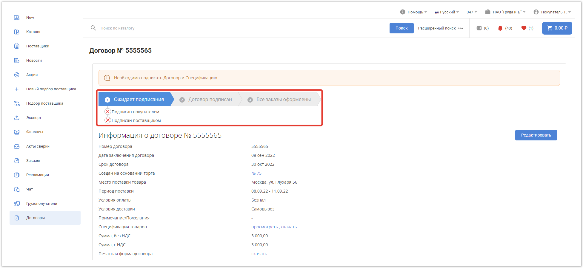Viewport: 583px width, 268px height.
Task: Expand the Покупатель Т. user menu
Action: click(x=552, y=12)
